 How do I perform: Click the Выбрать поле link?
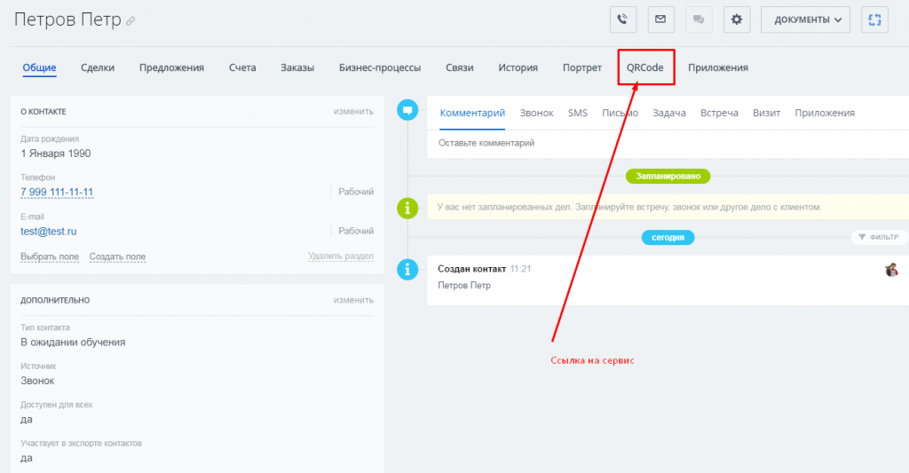(50, 256)
